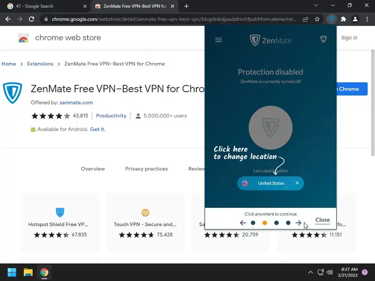Open a new browser tab
Viewport: 375px width, 281px height.
click(186, 6)
